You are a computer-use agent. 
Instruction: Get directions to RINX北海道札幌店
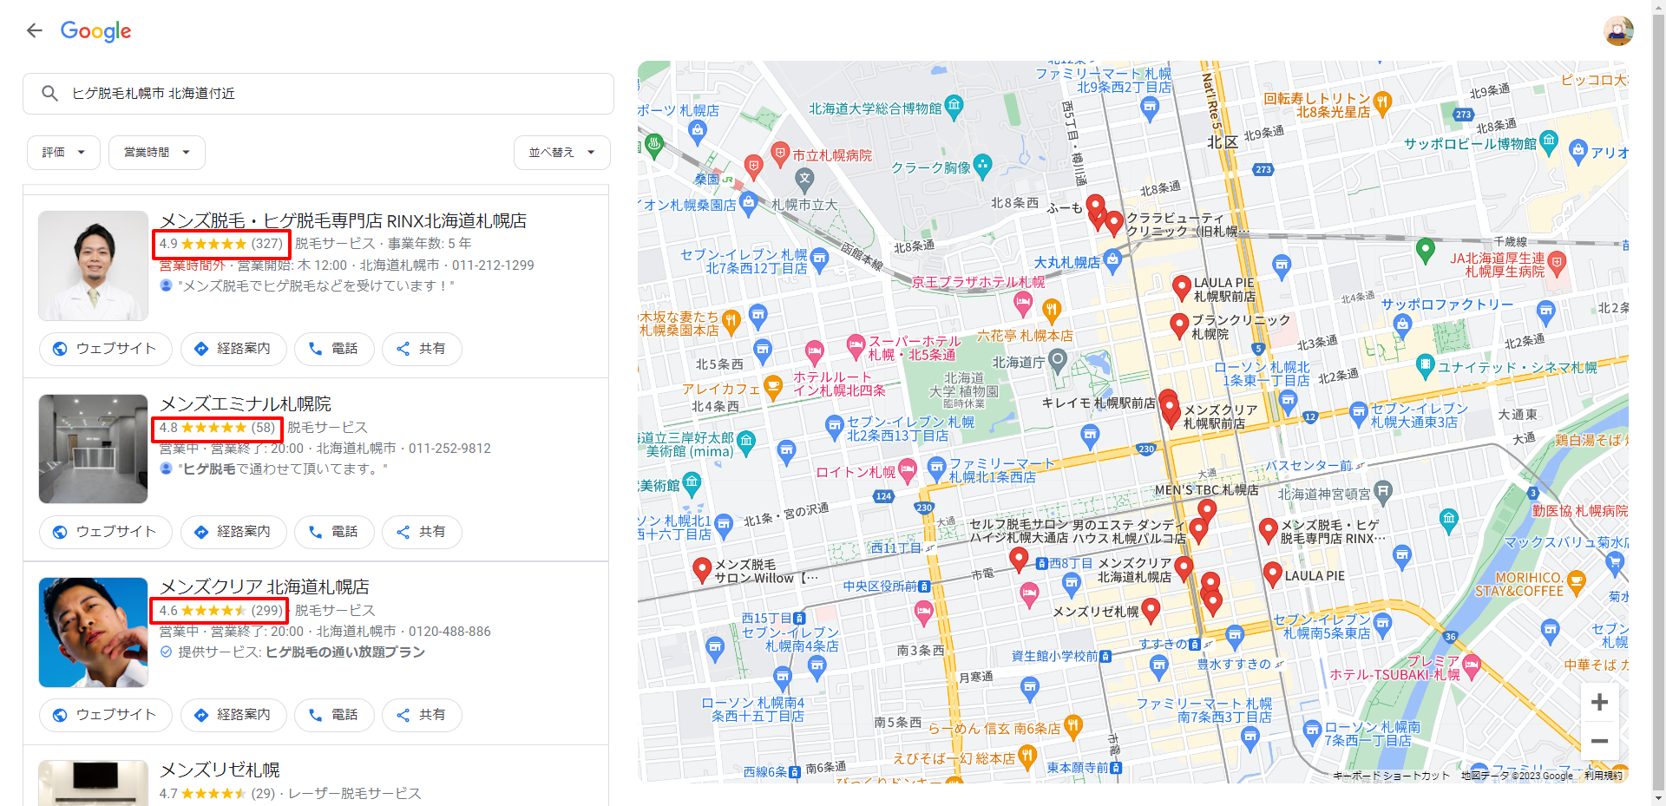coord(233,349)
